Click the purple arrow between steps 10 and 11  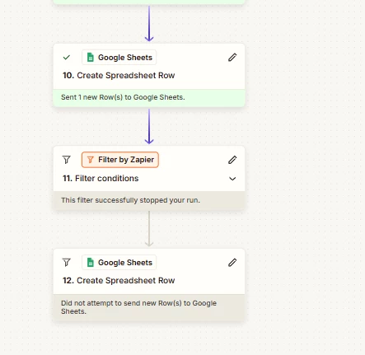pyautogui.click(x=149, y=126)
